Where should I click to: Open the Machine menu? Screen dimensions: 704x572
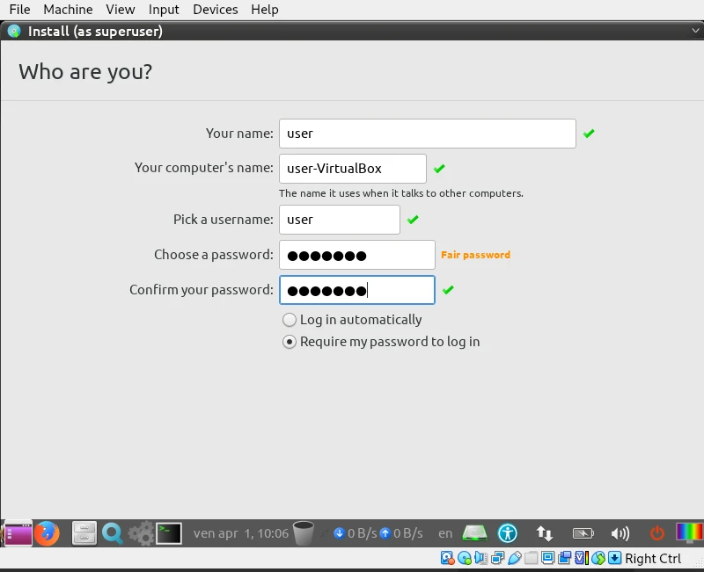pos(68,10)
